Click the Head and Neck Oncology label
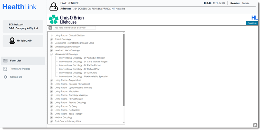Image resolution: width=261 pixels, height=130 pixels. pyautogui.click(x=67, y=51)
